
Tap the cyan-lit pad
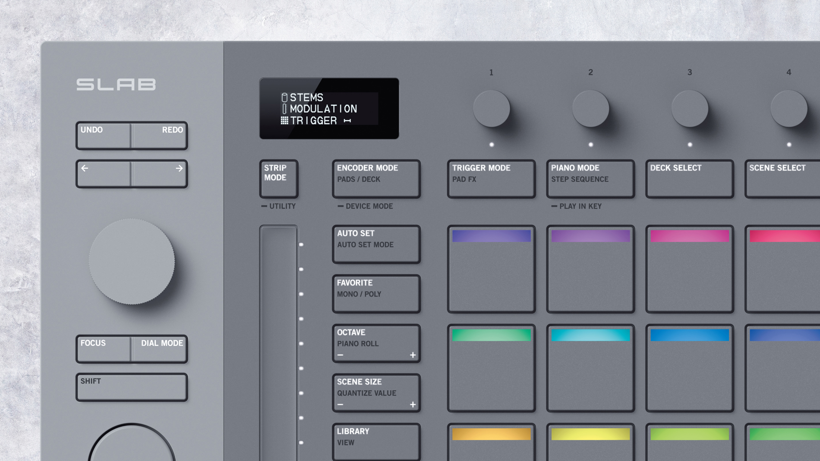tap(590, 368)
